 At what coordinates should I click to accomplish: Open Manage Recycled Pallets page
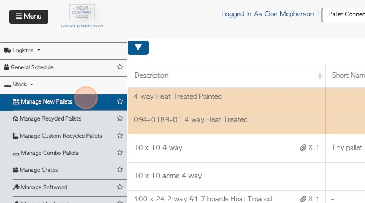(50, 118)
